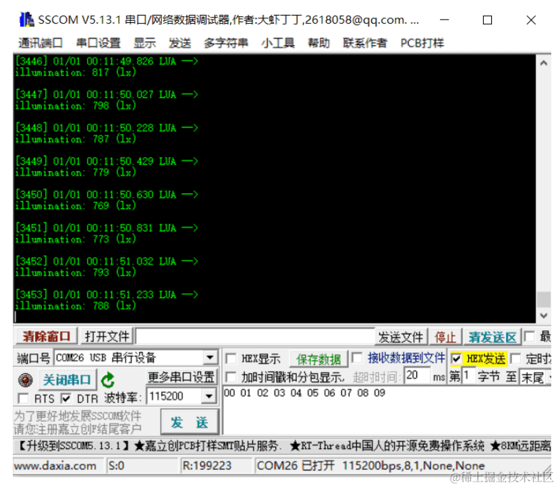558x488 pixels.
Task: Uncheck the DTR checkbox
Action: click(x=65, y=398)
